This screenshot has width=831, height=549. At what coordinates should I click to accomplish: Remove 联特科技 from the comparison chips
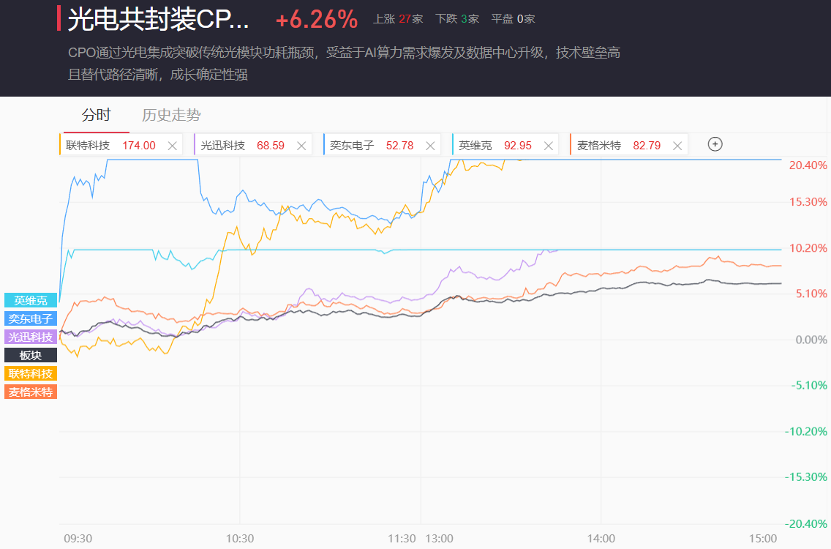click(173, 146)
